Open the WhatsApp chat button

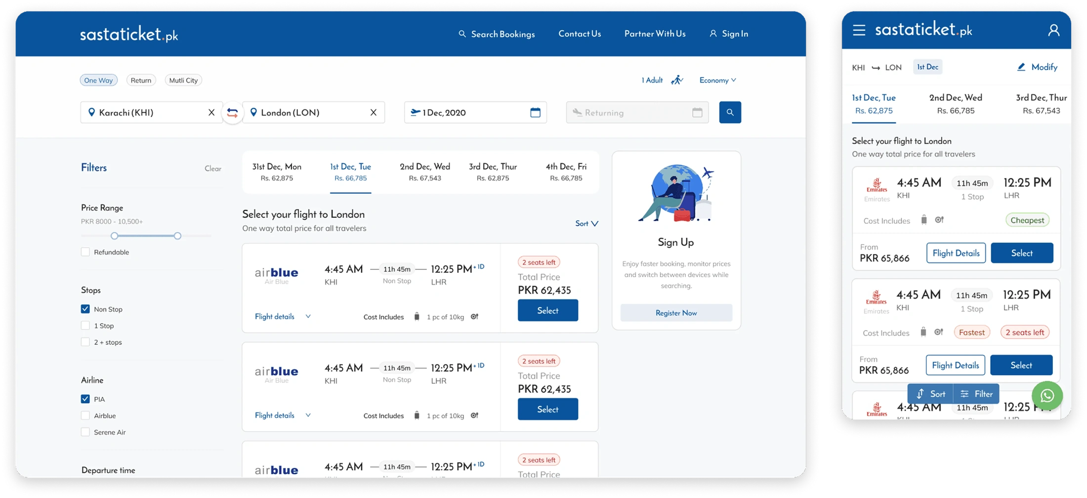(1047, 396)
